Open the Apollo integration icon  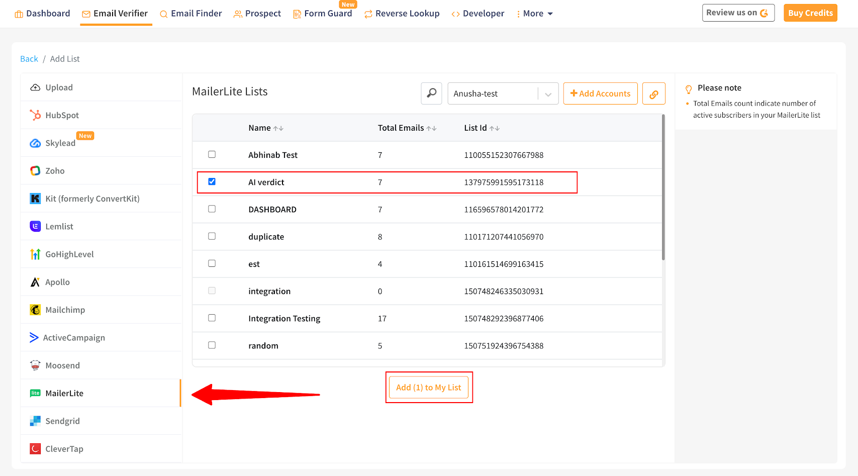pyautogui.click(x=35, y=282)
